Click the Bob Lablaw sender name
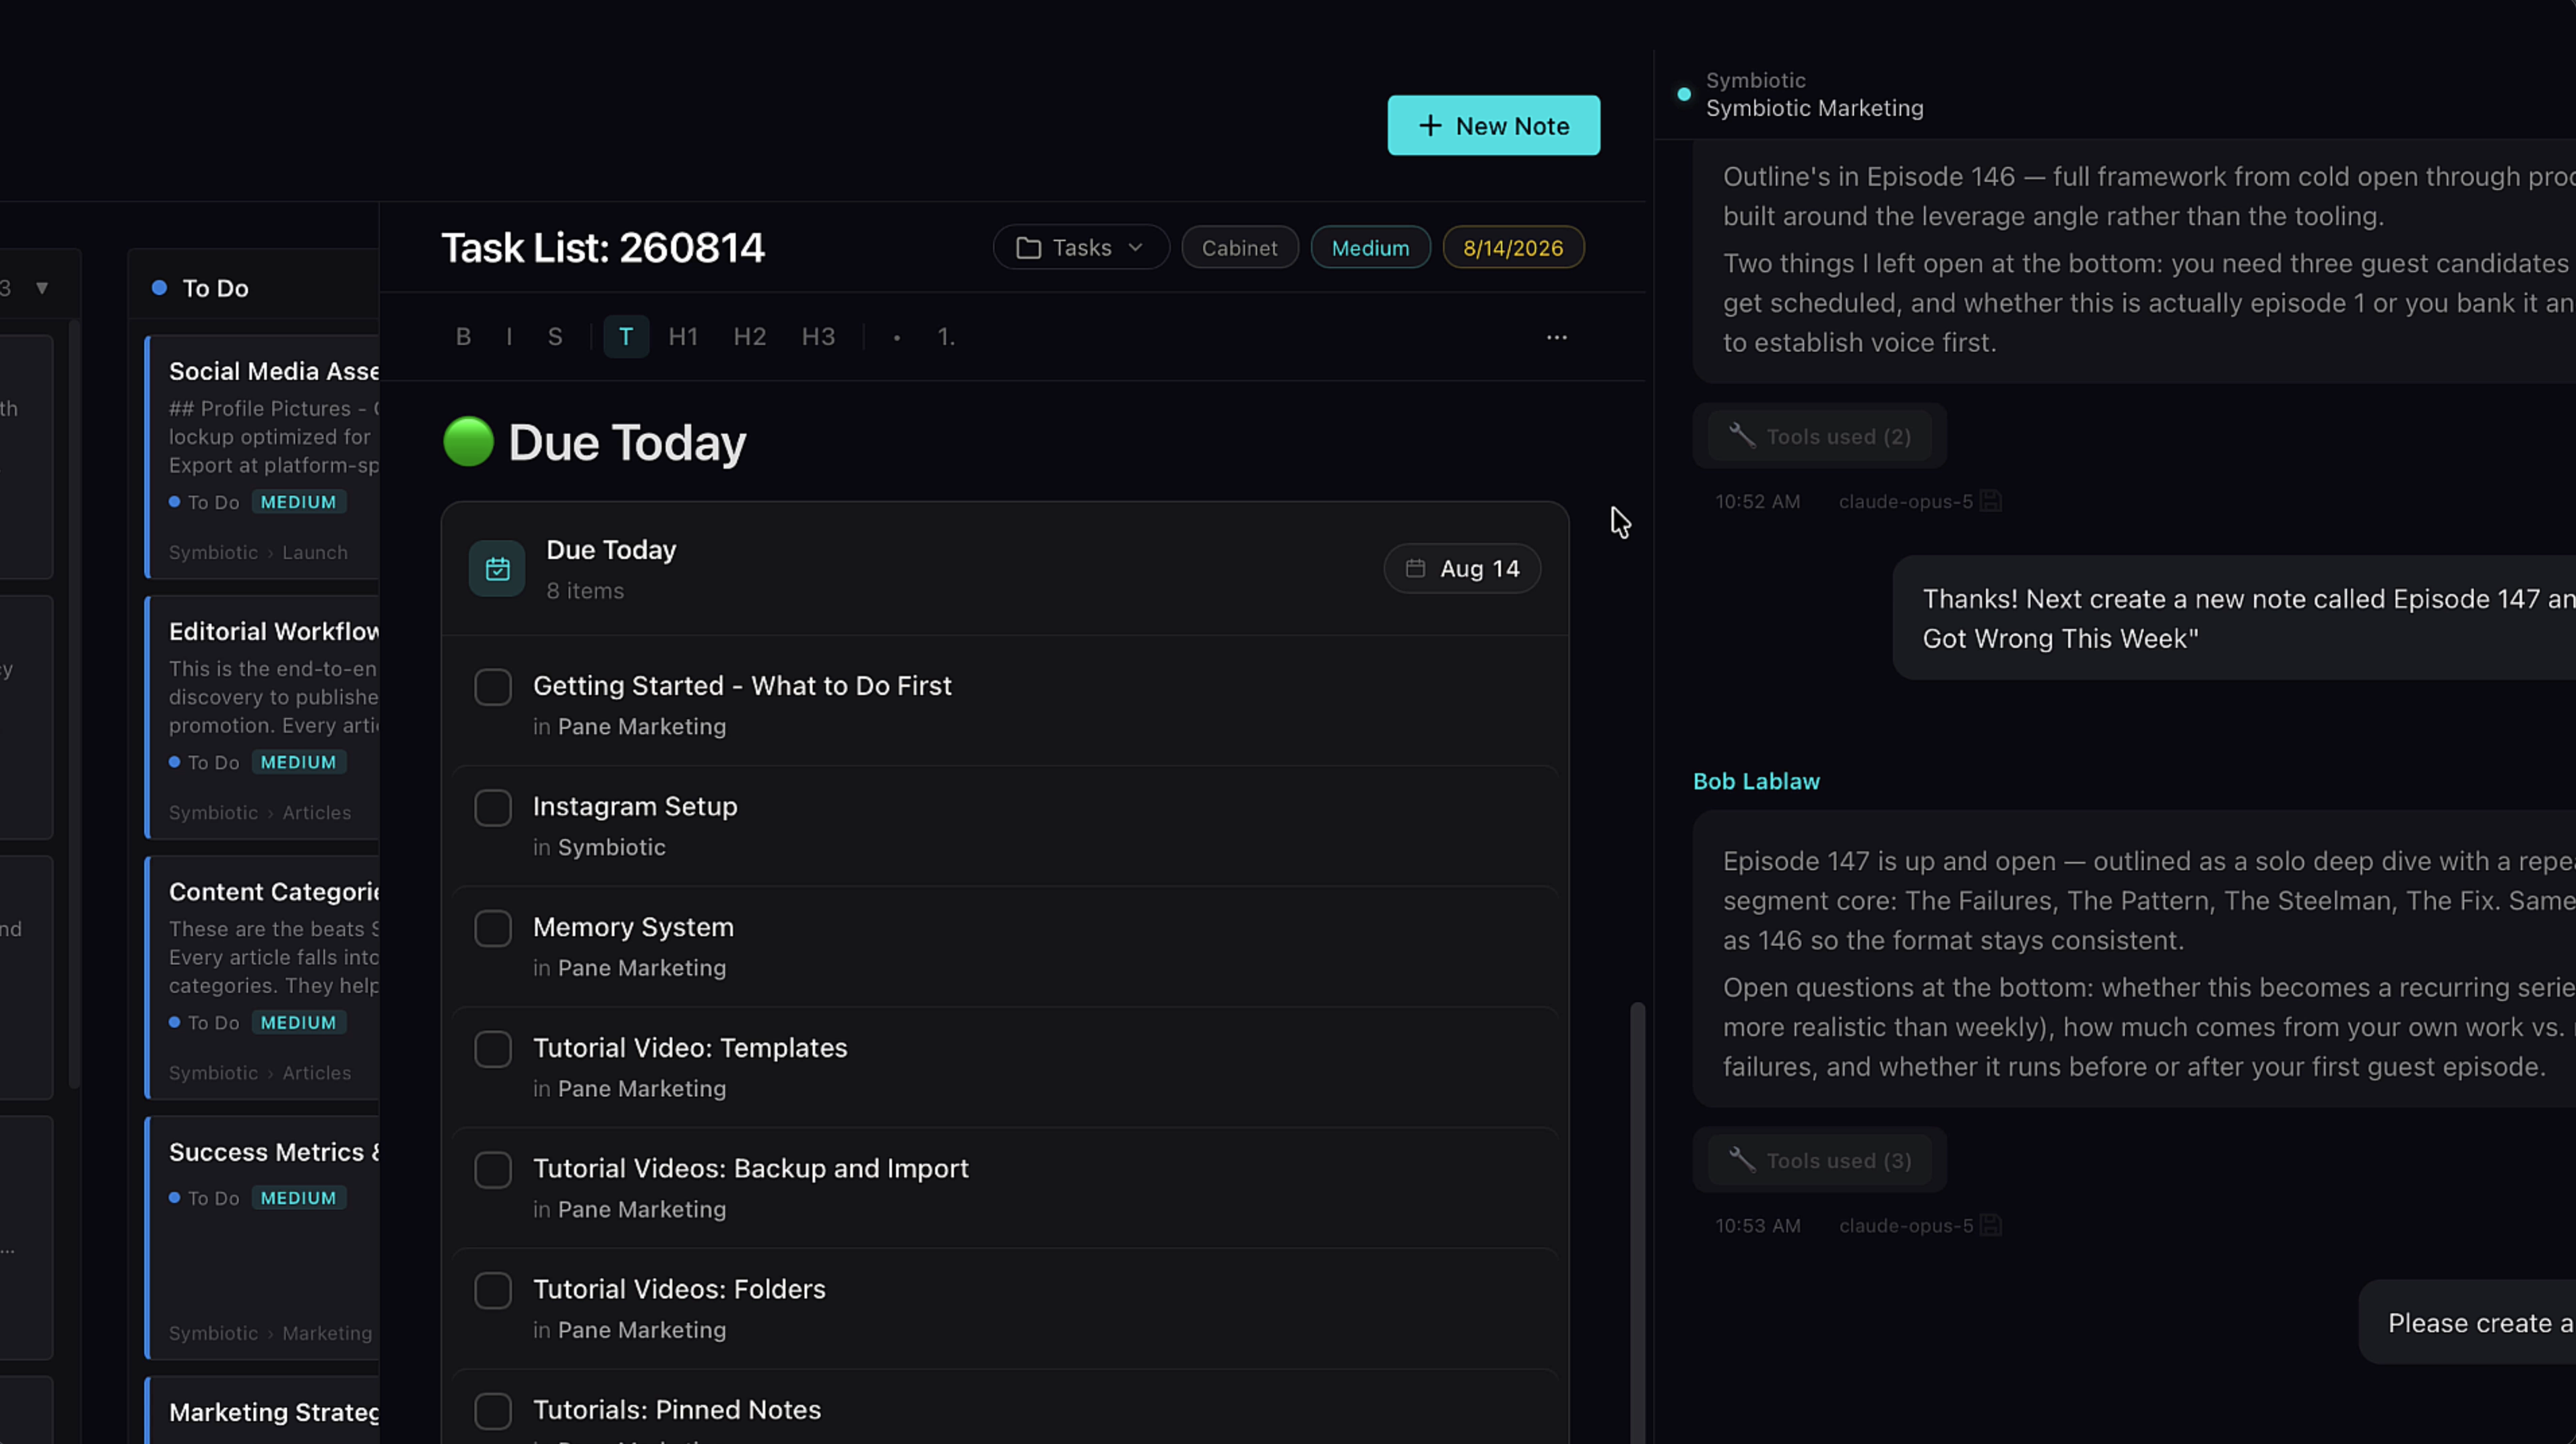Screen dimensions: 2576x1444 click(x=1756, y=781)
